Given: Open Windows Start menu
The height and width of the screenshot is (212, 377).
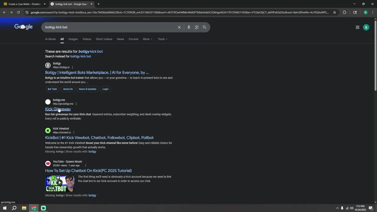Looking at the screenshot, I should point(4,208).
